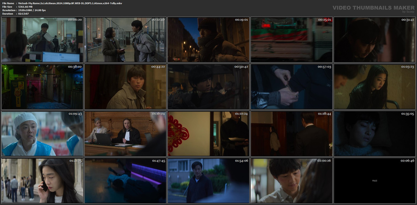
Task: Select the thumbnail at 00:25:21
Action: pos(292,40)
